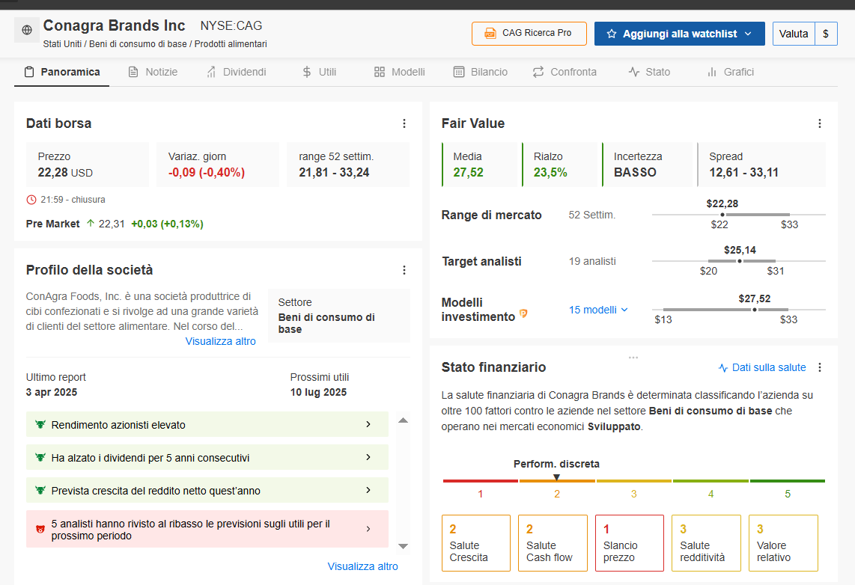Click the Pro badge icon beside Modelli investimento

(523, 313)
